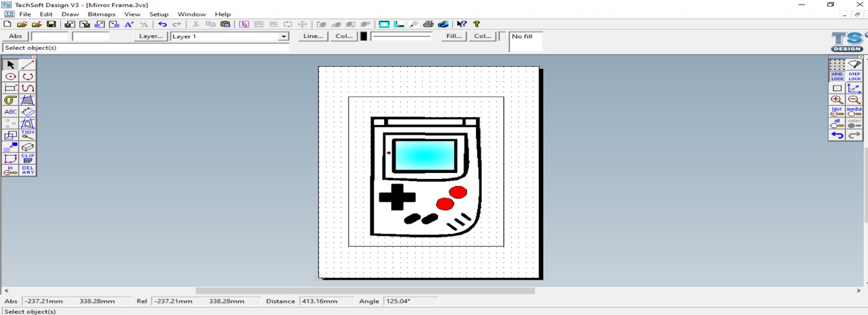868x315 pixels.
Task: Toggle the fill checkbox beside No fill
Action: (x=502, y=36)
